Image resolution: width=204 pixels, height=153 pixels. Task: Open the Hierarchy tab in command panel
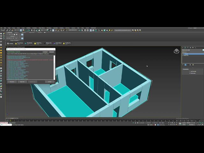188,47
